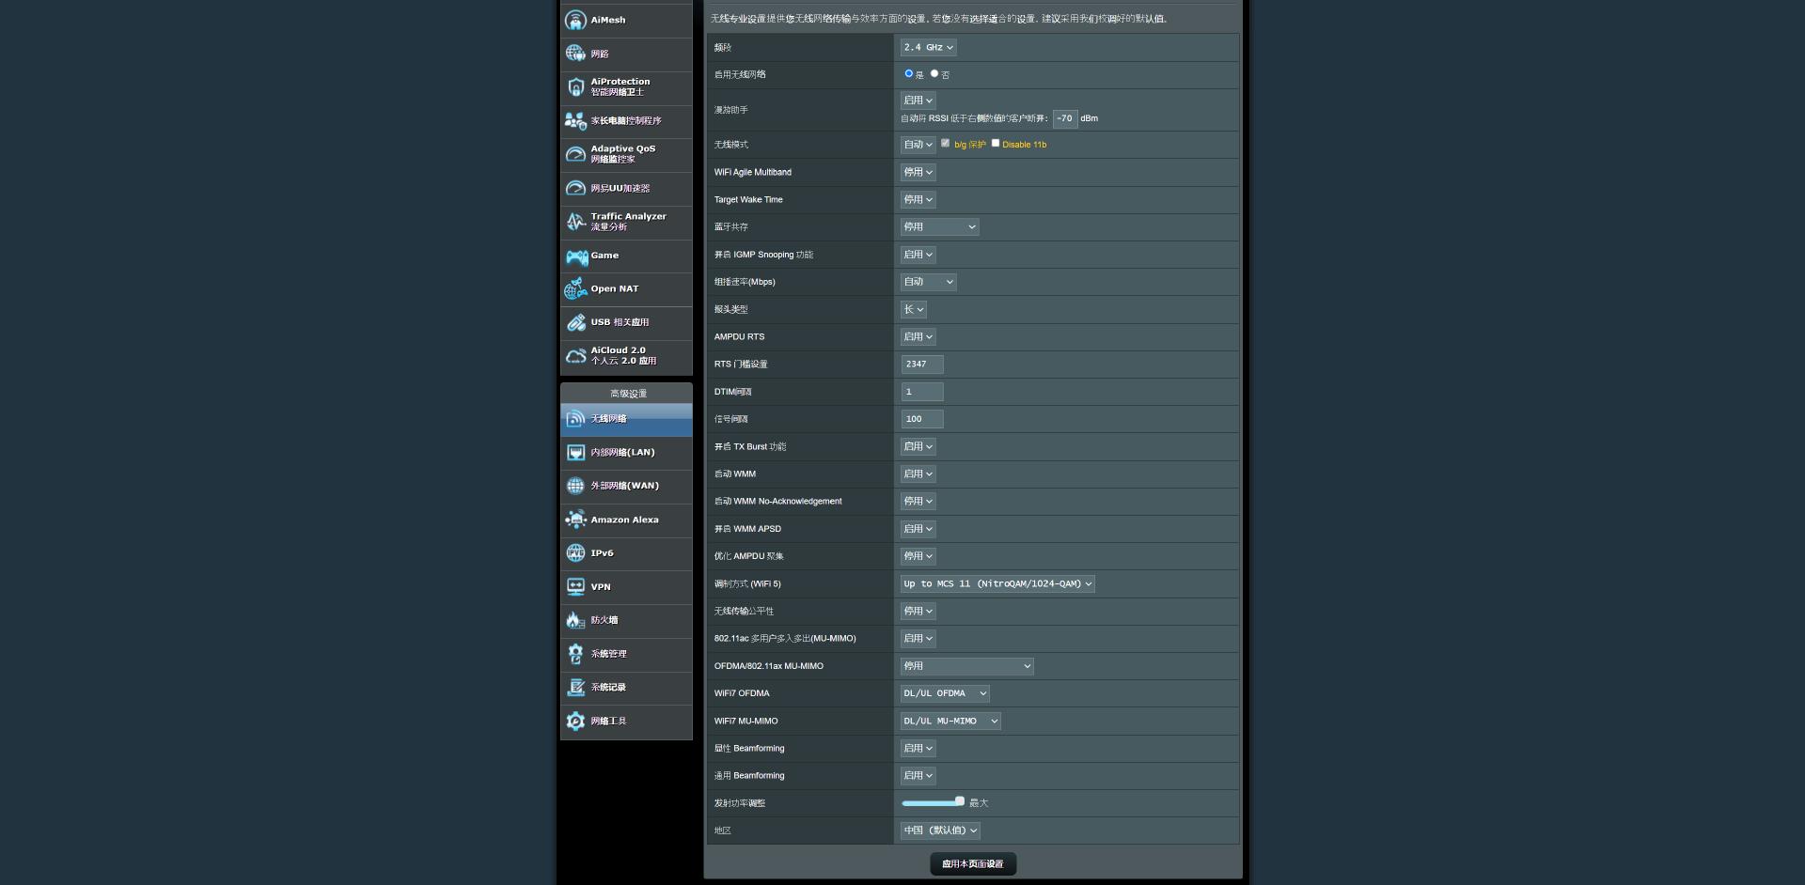The image size is (1805, 885).
Task: Select 是 radio to enable wireless
Action: tap(908, 73)
